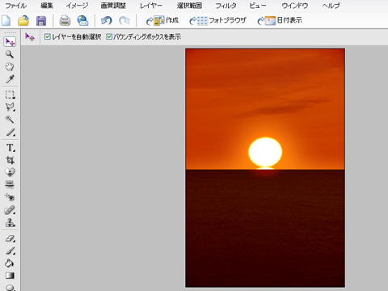Image resolution: width=388 pixels, height=291 pixels.
Task: Open the ヘルプ menu
Action: click(331, 6)
